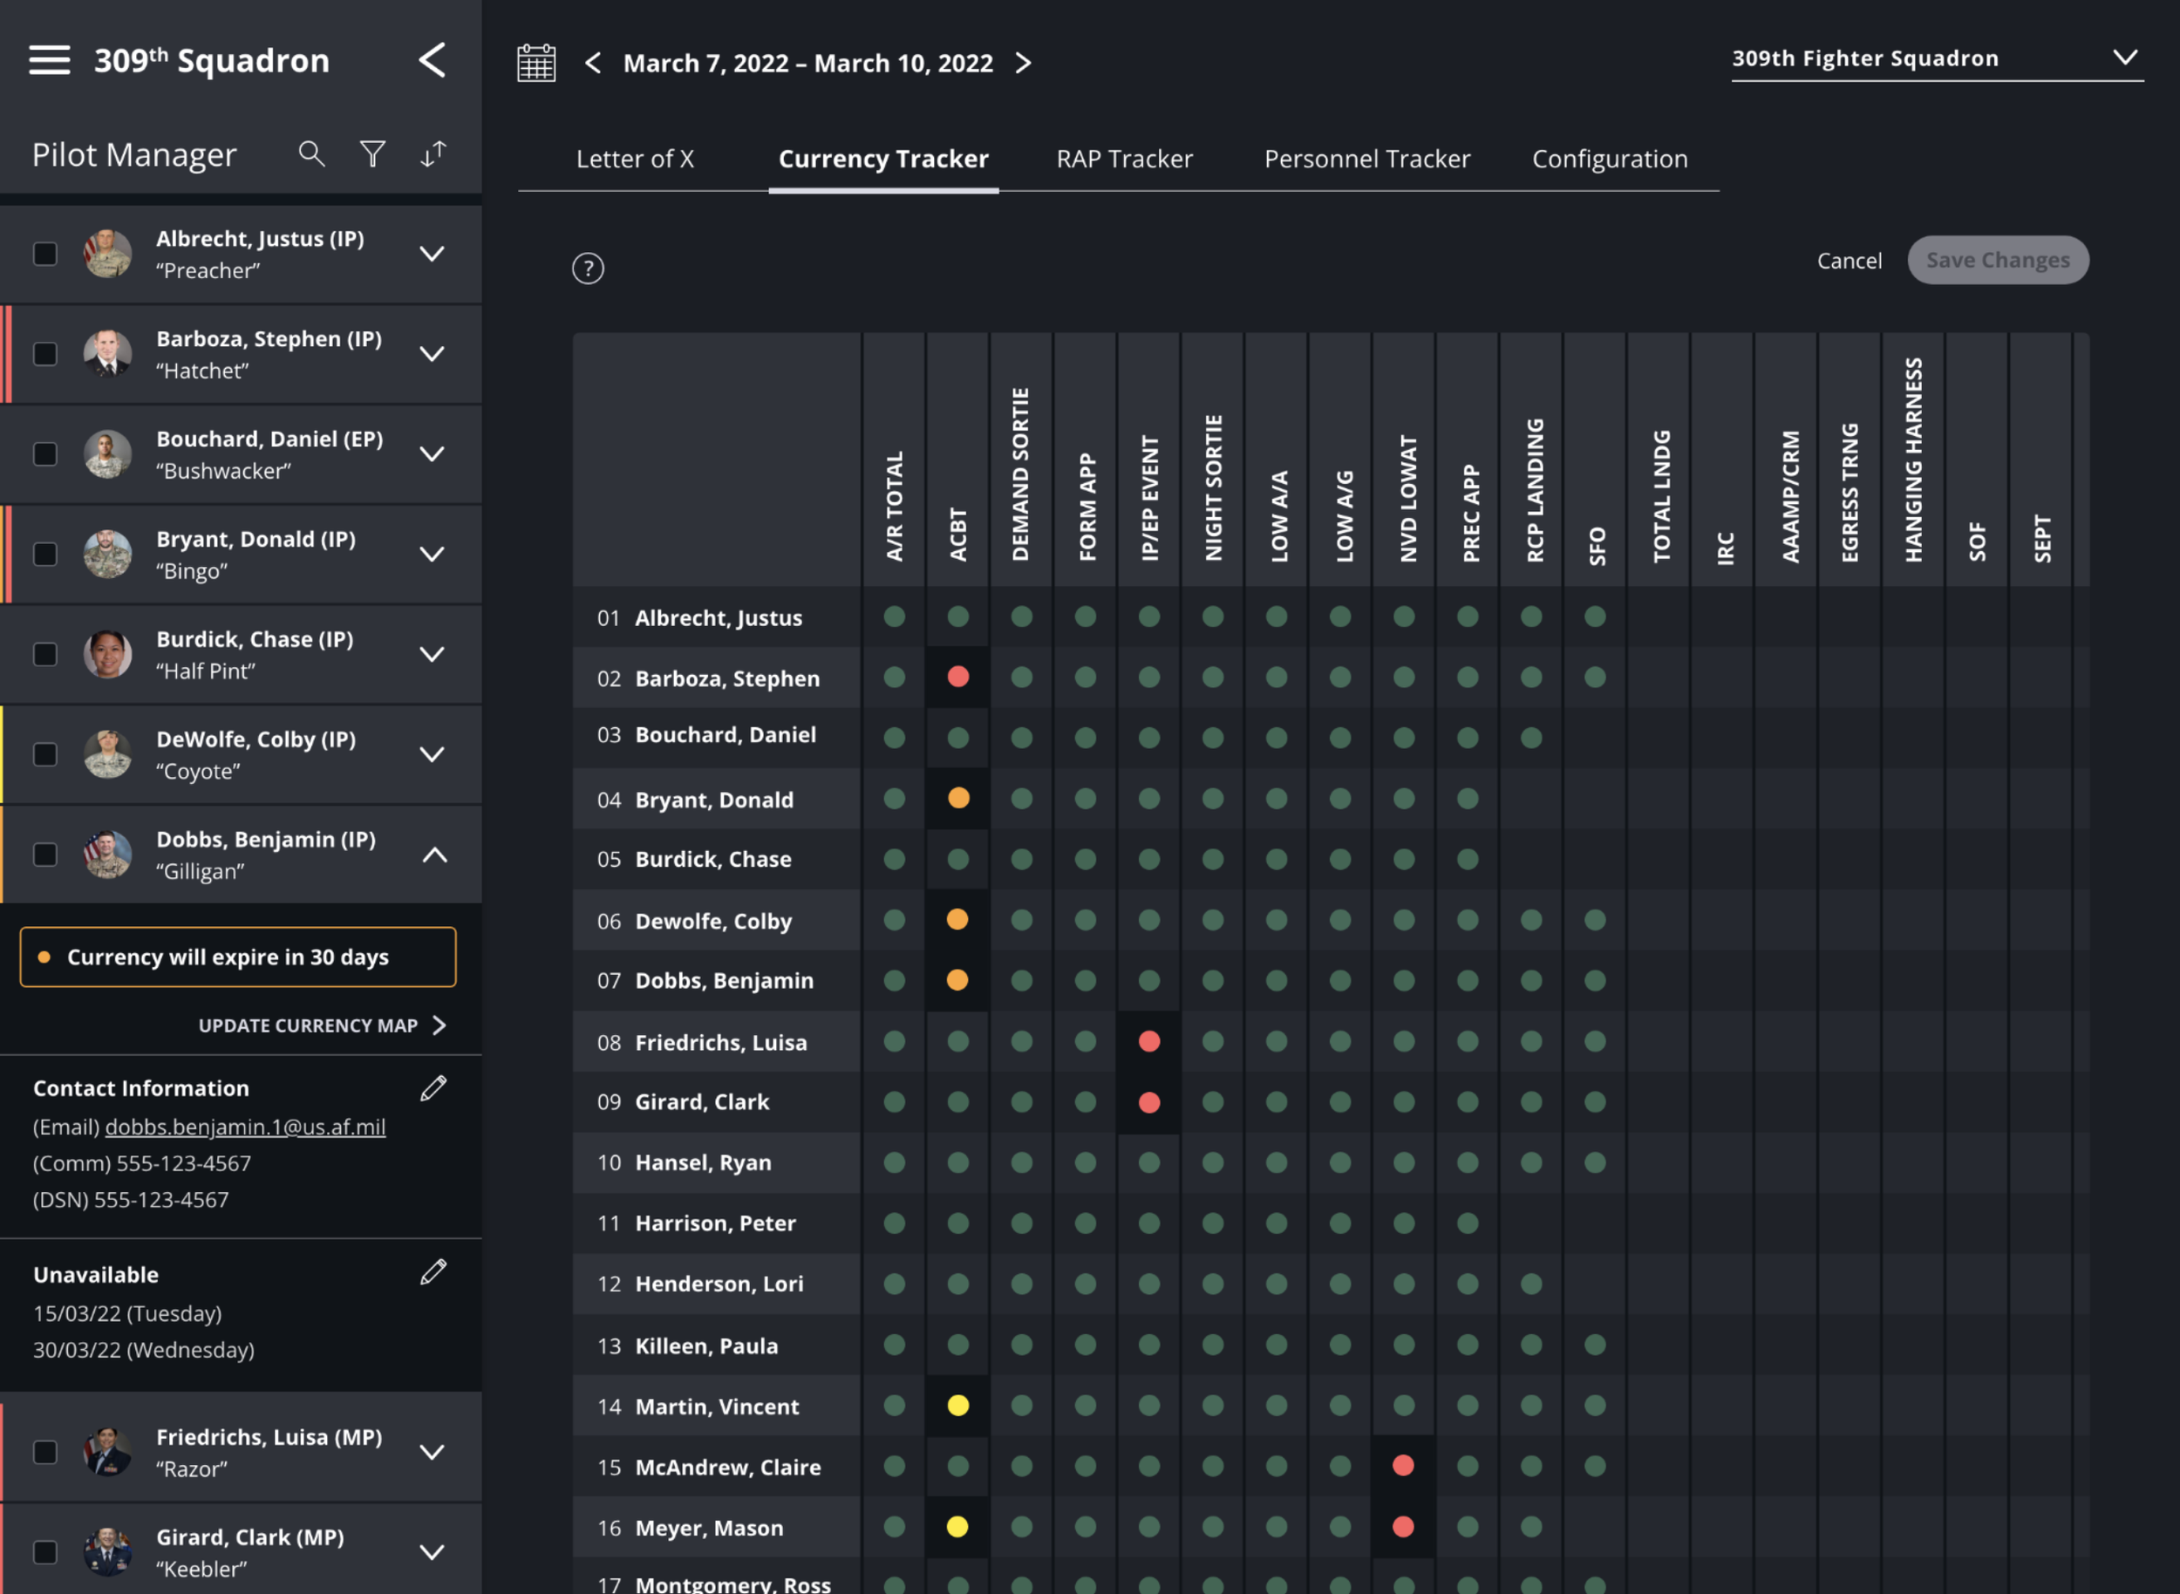Go to next date range arrow

tap(1023, 63)
